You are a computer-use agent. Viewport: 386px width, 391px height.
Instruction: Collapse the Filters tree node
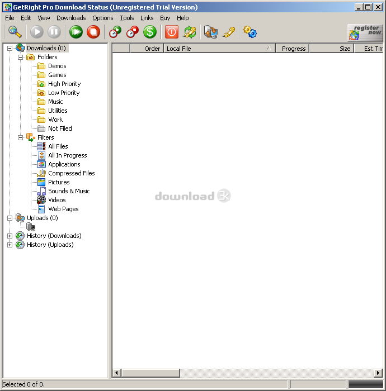(x=21, y=137)
